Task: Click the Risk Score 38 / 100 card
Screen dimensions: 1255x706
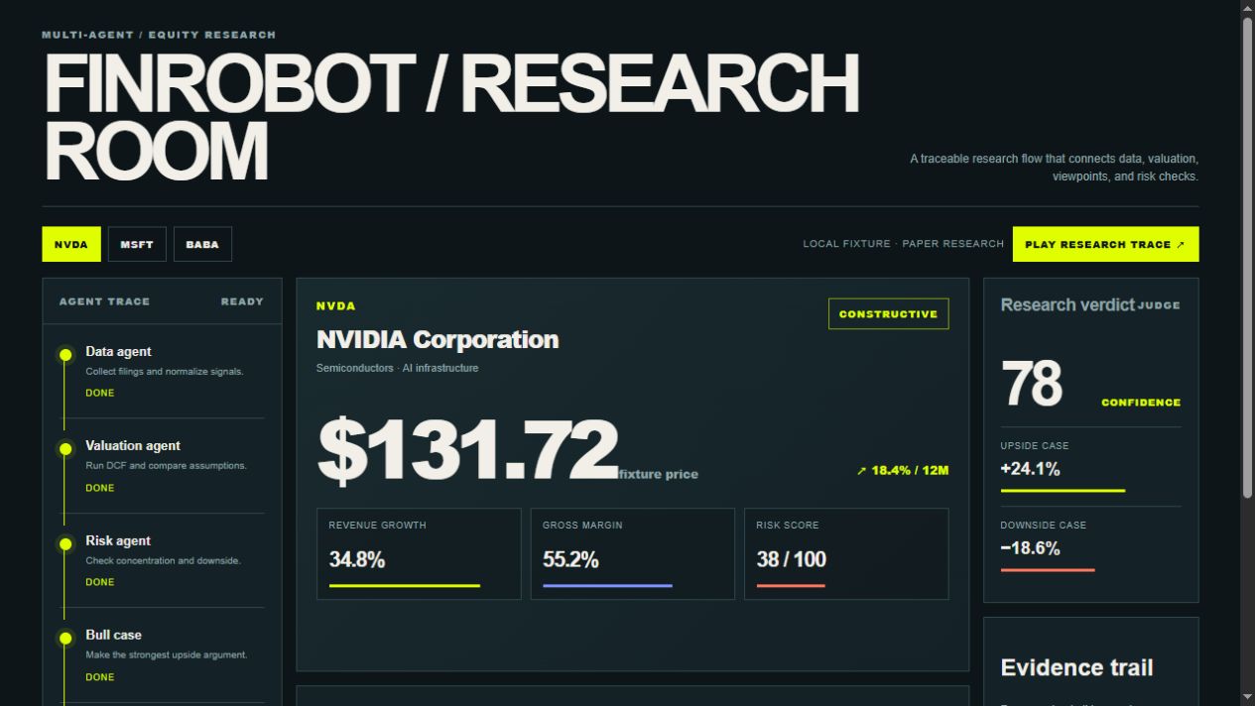Action: pyautogui.click(x=846, y=554)
